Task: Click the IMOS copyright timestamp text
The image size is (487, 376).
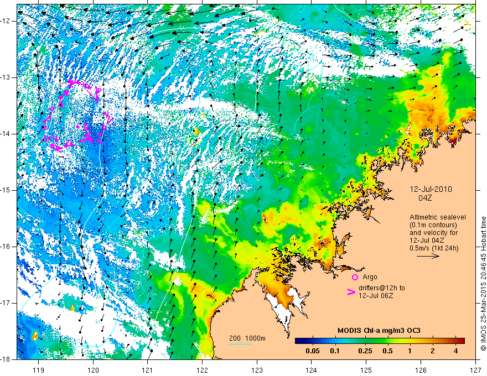Action: (483, 284)
